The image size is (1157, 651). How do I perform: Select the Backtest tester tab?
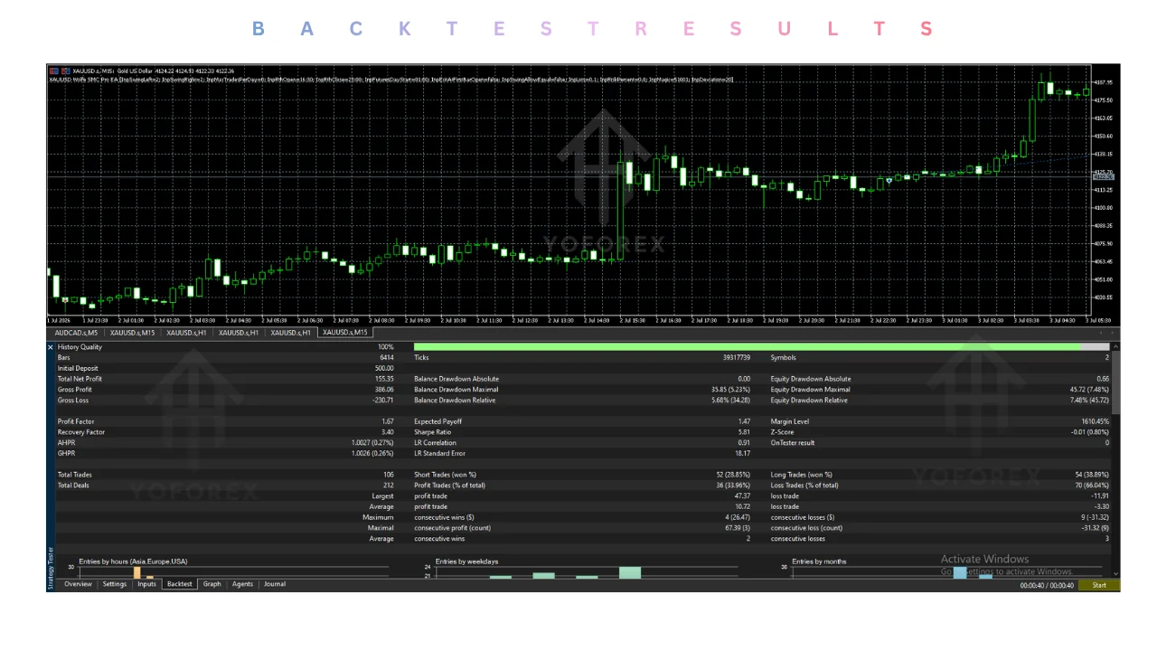(180, 584)
